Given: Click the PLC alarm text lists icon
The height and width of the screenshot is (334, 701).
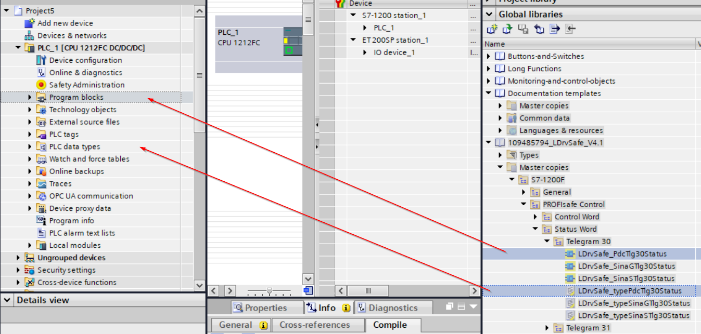Looking at the screenshot, I should (x=41, y=233).
